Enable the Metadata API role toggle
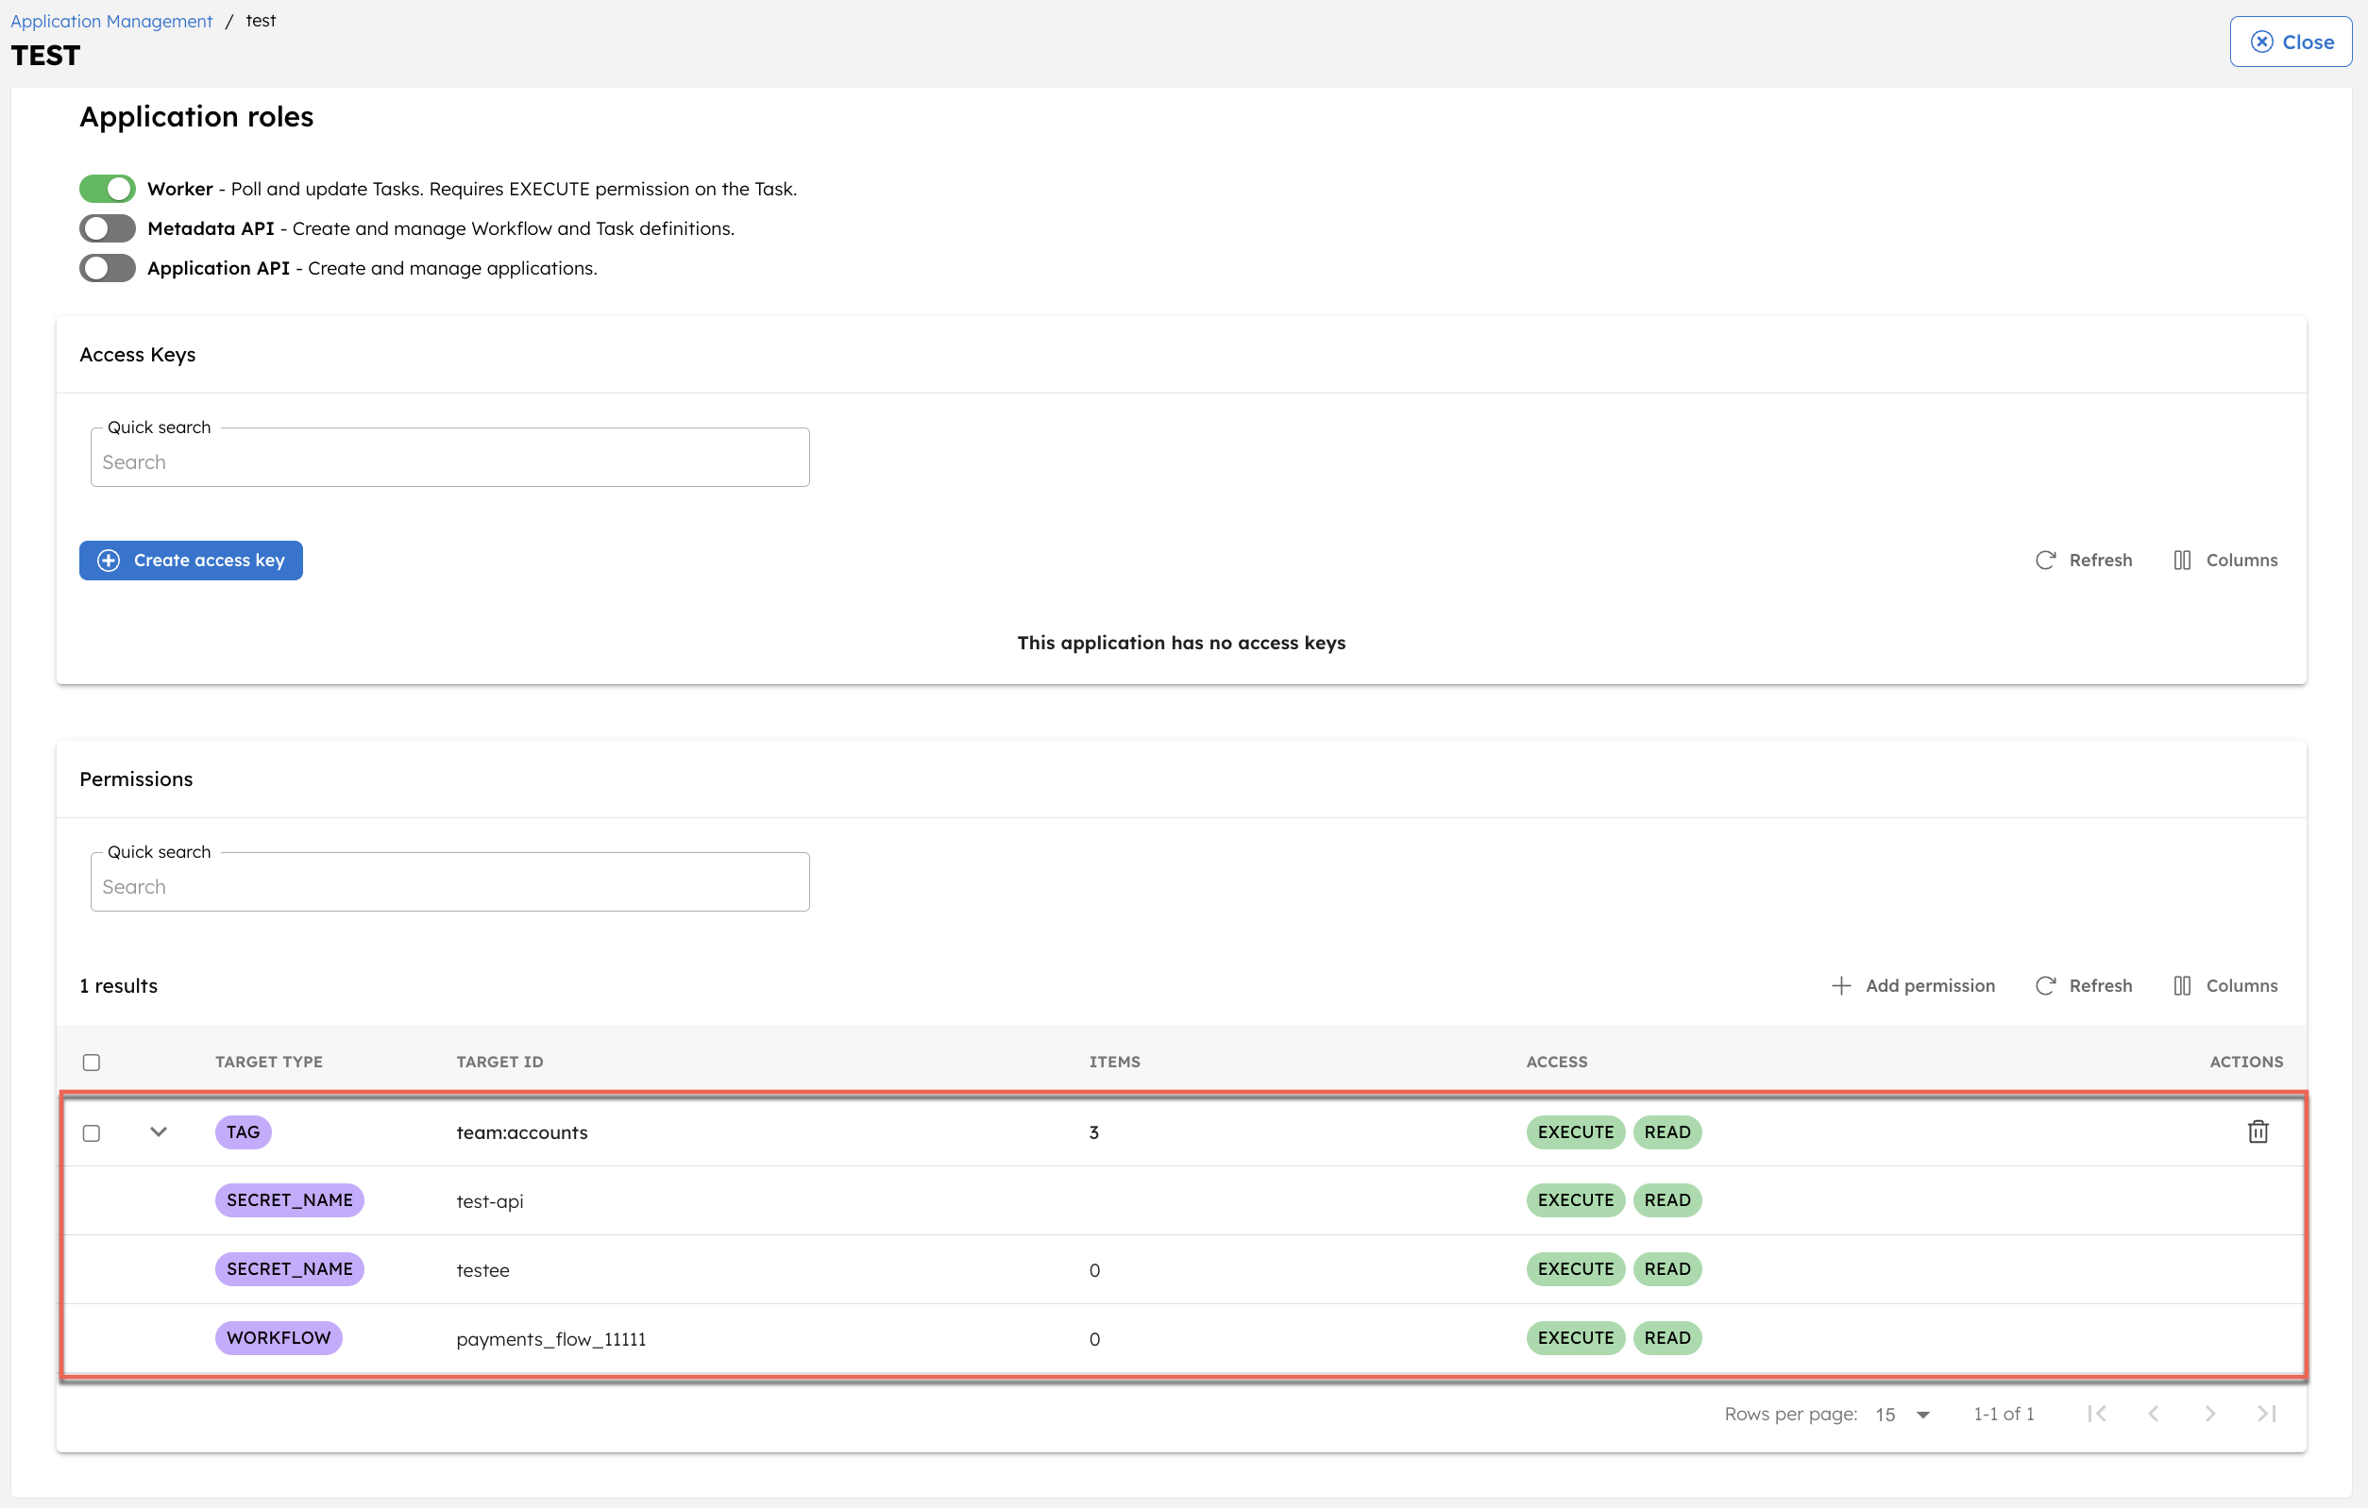 (x=108, y=228)
